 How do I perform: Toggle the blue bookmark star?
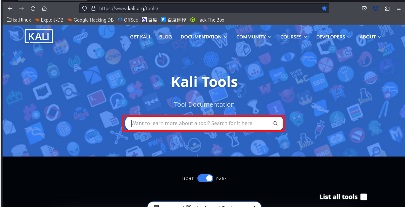pos(324,9)
